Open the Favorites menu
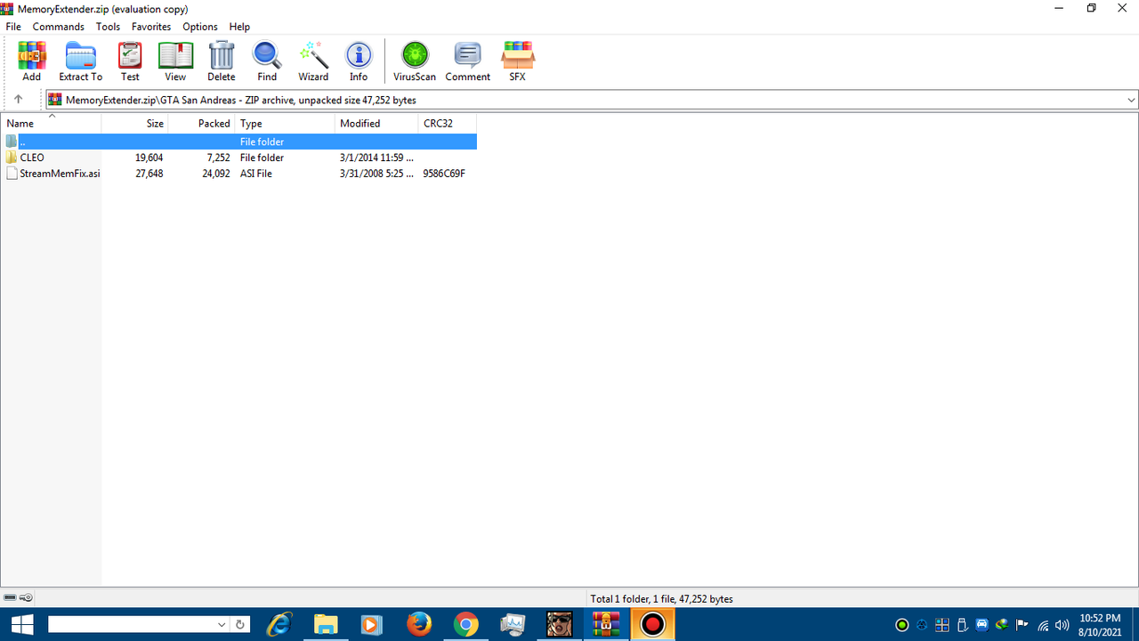Screen dimensions: 1139x641 pyautogui.click(x=151, y=27)
